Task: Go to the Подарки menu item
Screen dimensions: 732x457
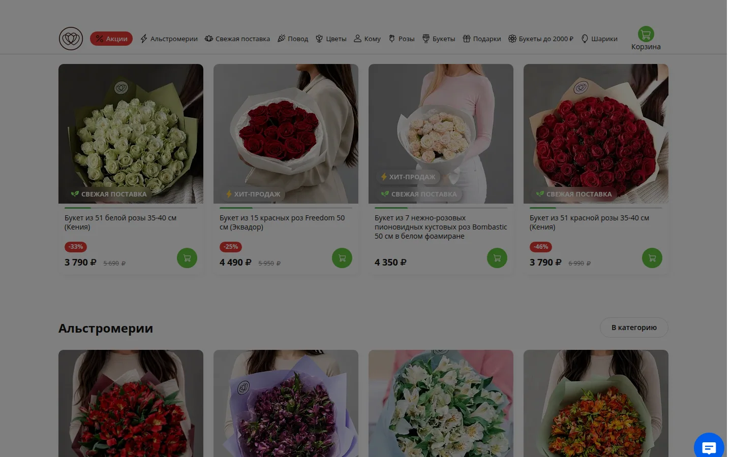Action: [482, 39]
